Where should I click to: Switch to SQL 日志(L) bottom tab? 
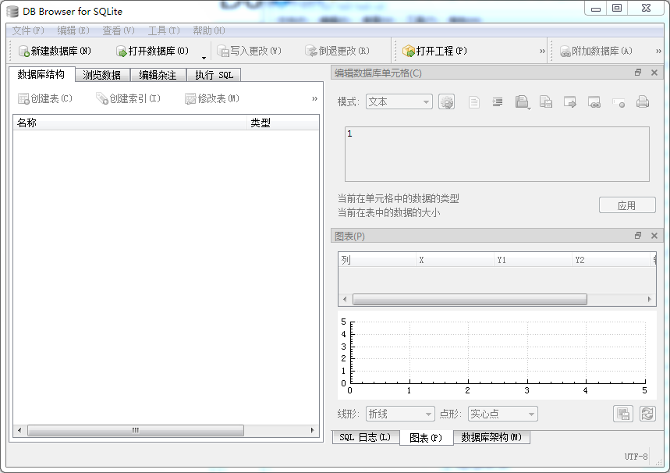pyautogui.click(x=365, y=437)
